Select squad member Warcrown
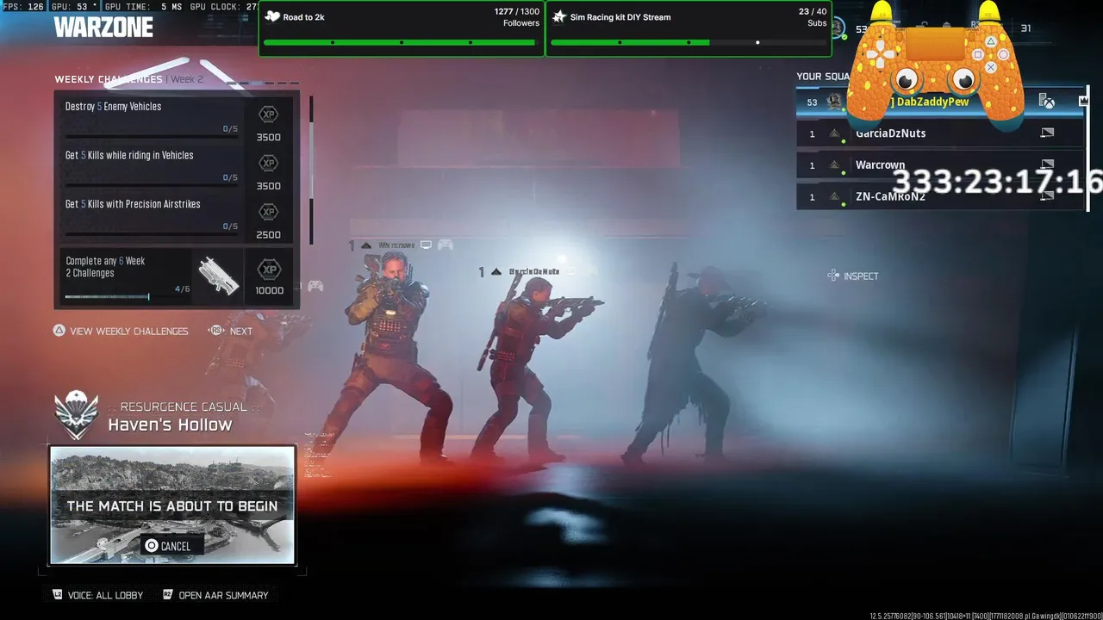This screenshot has height=620, width=1103. point(939,164)
